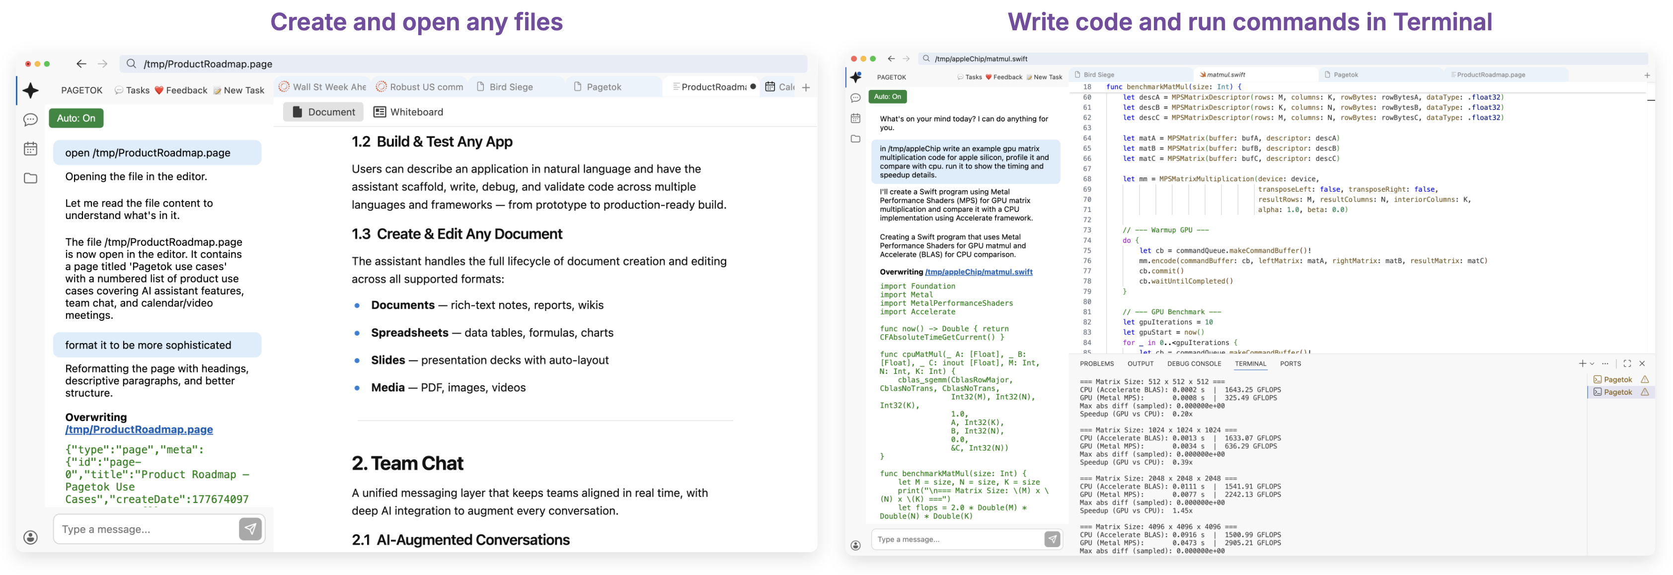Click the sparkle AI assistant icon in left window sidebar
The width and height of the screenshot is (1673, 575).
coord(30,90)
